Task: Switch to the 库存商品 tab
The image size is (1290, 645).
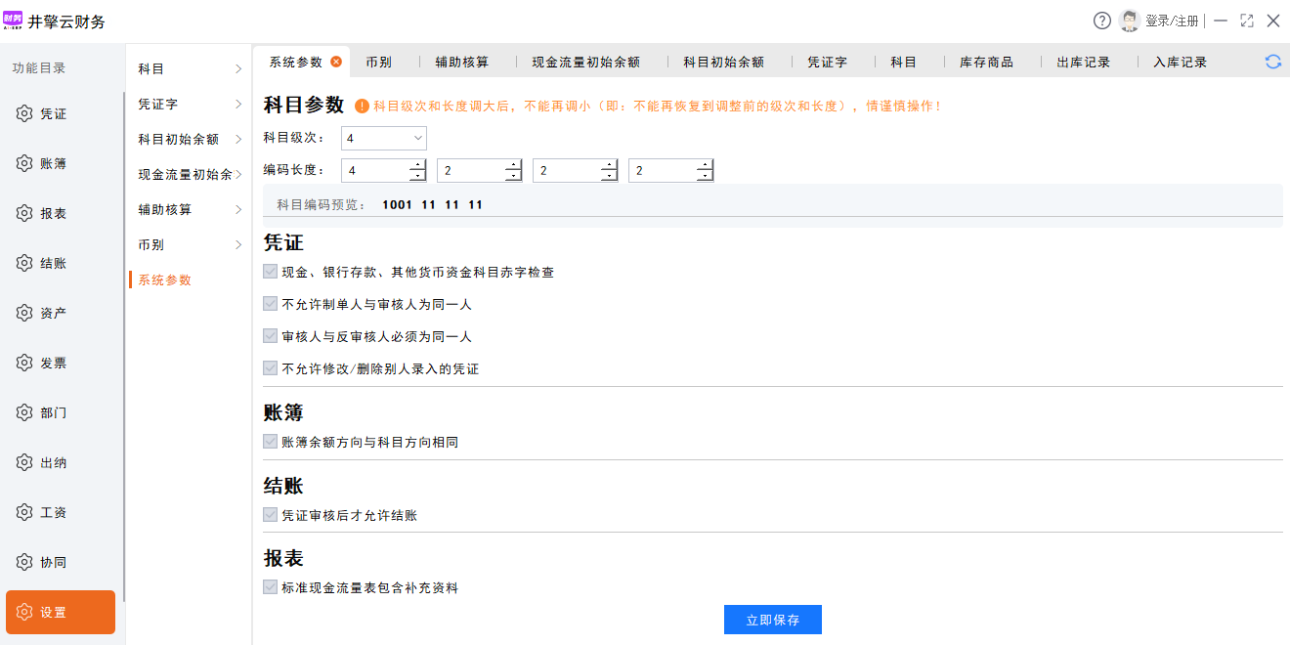Action: [x=986, y=62]
